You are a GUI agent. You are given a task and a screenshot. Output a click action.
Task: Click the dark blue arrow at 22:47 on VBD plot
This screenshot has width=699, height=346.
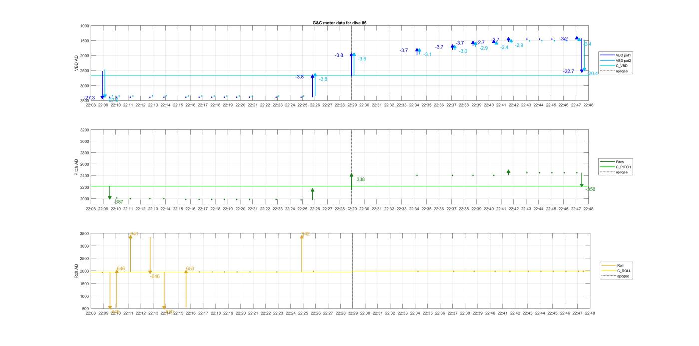click(582, 55)
